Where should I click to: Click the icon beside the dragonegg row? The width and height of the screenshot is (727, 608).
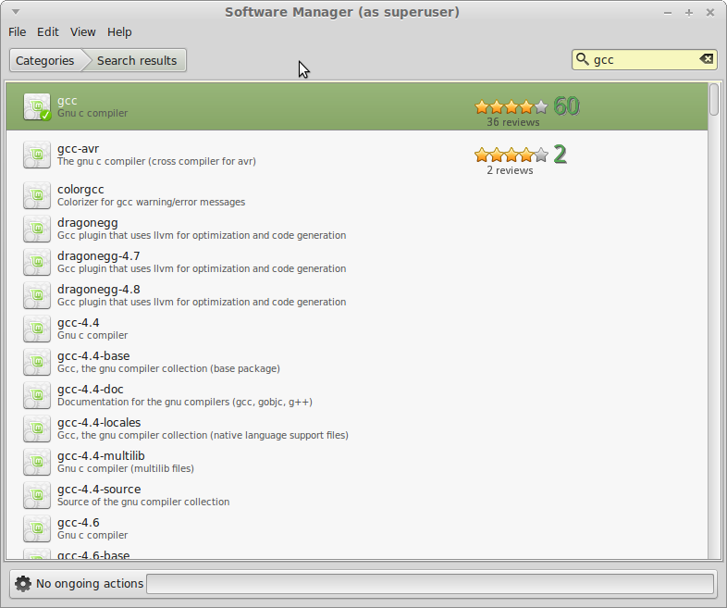click(37, 229)
